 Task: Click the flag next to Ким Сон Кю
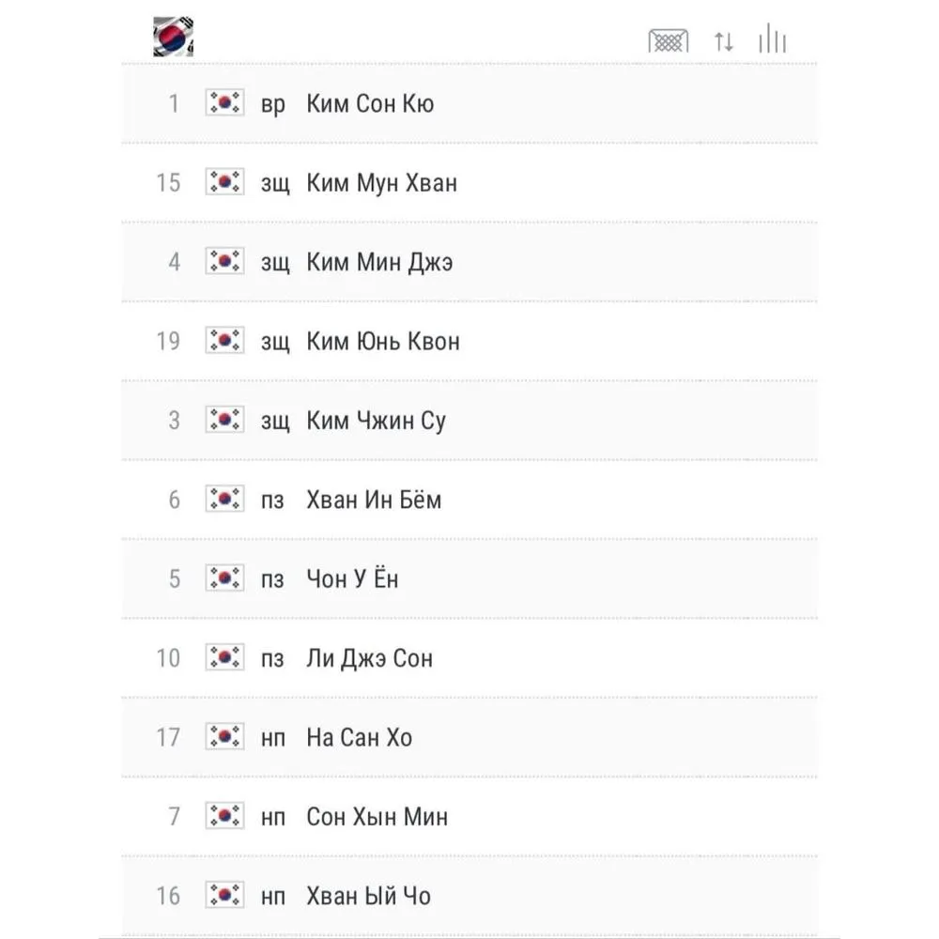pos(224,102)
